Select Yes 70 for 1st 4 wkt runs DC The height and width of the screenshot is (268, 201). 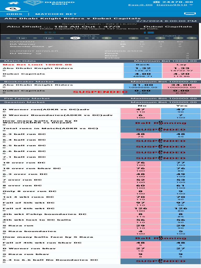(181, 198)
